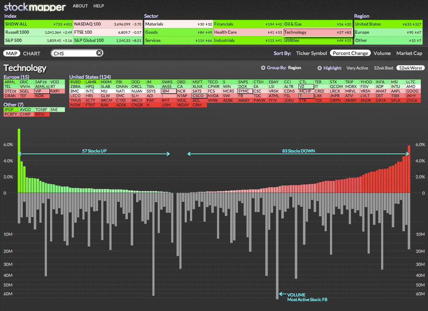Select the BIDU stock tile

(42, 114)
